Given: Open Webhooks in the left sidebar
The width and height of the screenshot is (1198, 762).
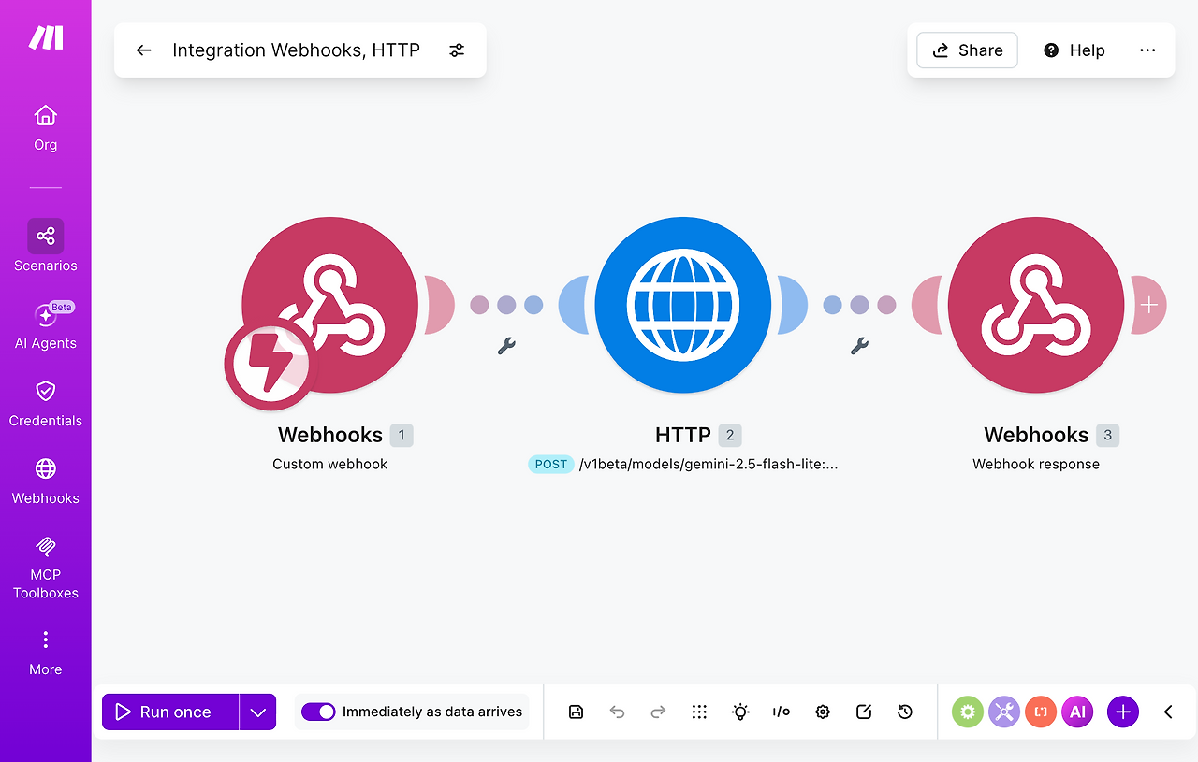Looking at the screenshot, I should tap(45, 481).
